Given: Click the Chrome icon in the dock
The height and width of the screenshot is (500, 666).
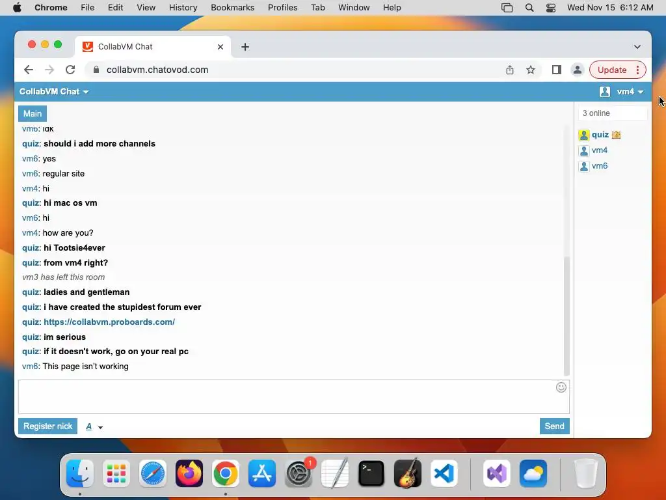Looking at the screenshot, I should point(226,473).
